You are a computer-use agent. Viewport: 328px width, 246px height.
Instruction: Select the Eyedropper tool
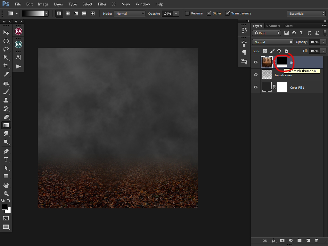[6, 74]
